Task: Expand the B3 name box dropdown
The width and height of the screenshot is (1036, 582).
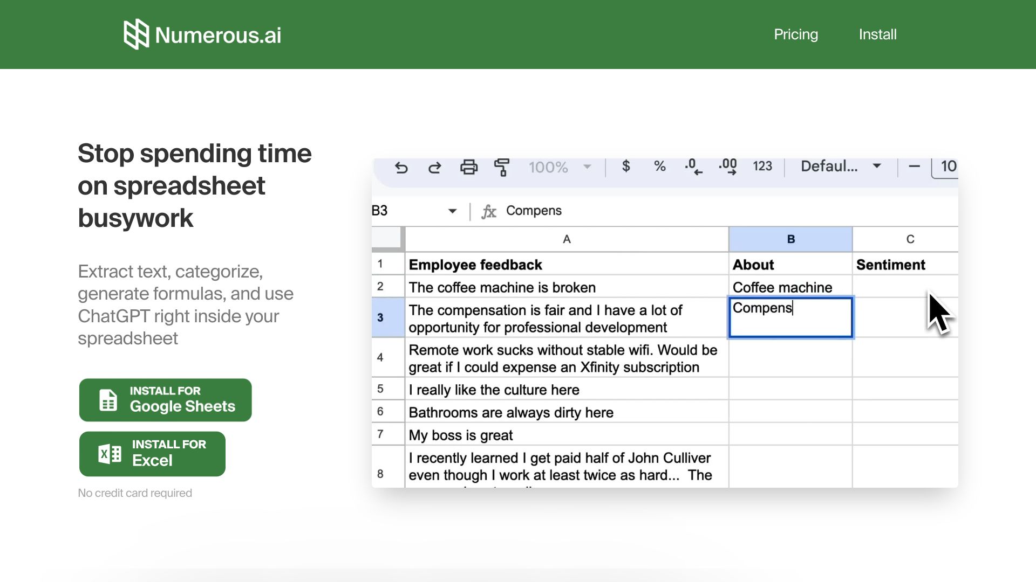Action: tap(452, 211)
